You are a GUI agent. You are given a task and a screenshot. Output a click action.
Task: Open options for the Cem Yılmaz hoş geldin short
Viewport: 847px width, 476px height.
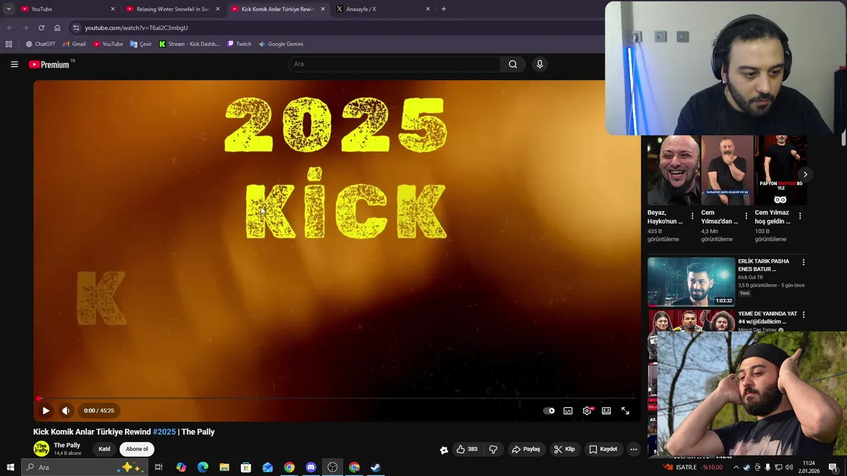(x=800, y=216)
